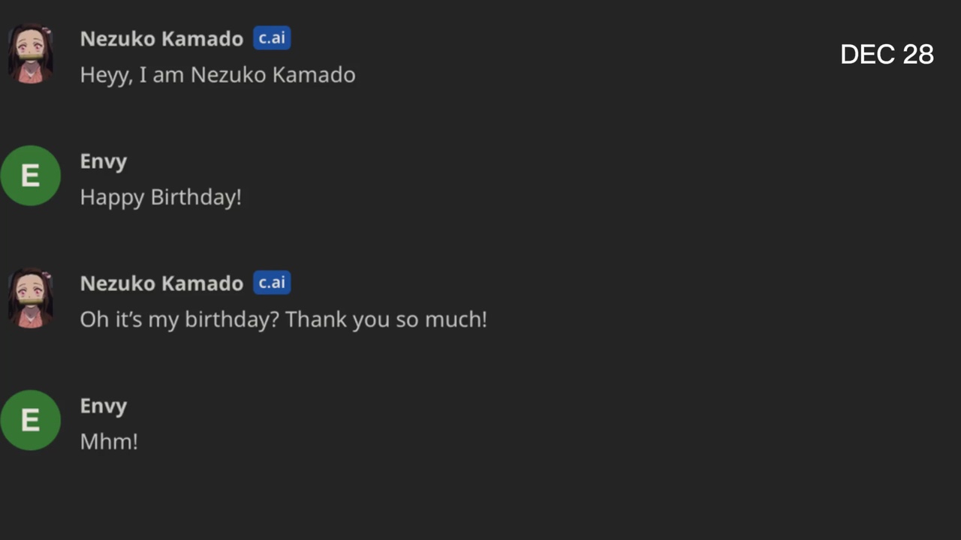Click the Nezuko Kamado name link

coord(161,38)
